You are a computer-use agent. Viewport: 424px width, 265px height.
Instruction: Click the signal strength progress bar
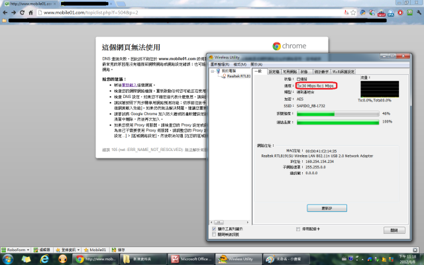click(338, 114)
